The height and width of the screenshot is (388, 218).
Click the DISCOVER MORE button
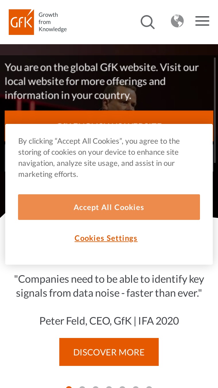[109, 352]
